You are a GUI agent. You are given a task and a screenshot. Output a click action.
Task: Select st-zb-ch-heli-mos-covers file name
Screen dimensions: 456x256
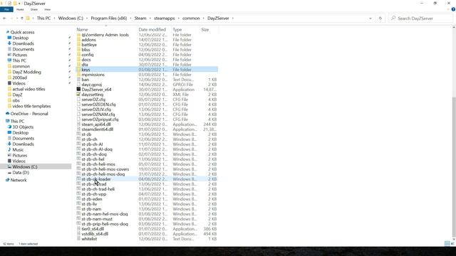coord(105,169)
